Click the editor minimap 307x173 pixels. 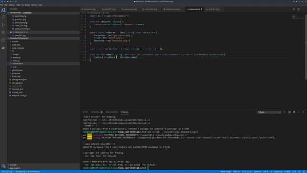pos(297,17)
